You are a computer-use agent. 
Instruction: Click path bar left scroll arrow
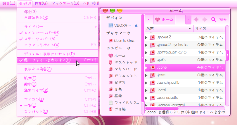pos(148,19)
